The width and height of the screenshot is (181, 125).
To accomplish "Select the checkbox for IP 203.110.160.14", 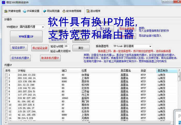I will pyautogui.click(x=6, y=78).
